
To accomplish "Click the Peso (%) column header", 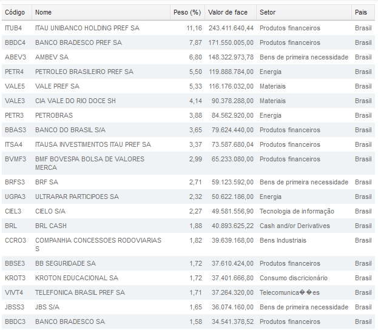I will [x=187, y=12].
